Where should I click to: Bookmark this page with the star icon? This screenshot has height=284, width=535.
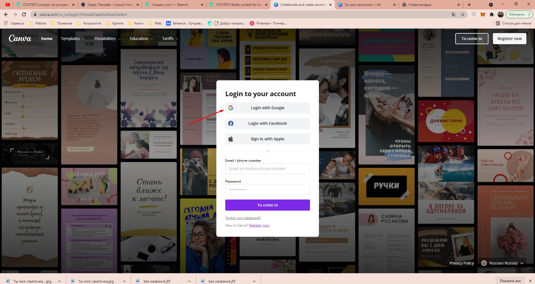pos(463,14)
